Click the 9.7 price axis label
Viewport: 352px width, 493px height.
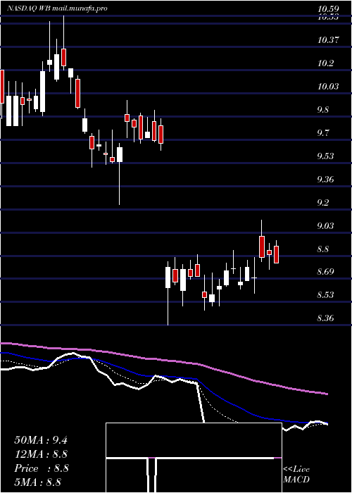[x=323, y=132]
